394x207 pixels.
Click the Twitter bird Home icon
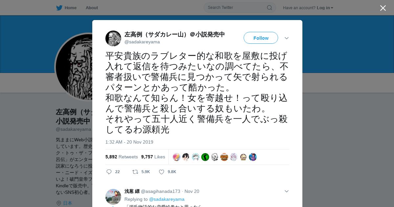(59, 8)
